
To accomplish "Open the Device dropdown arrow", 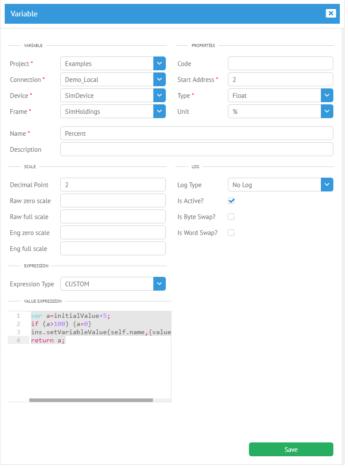I will point(159,95).
